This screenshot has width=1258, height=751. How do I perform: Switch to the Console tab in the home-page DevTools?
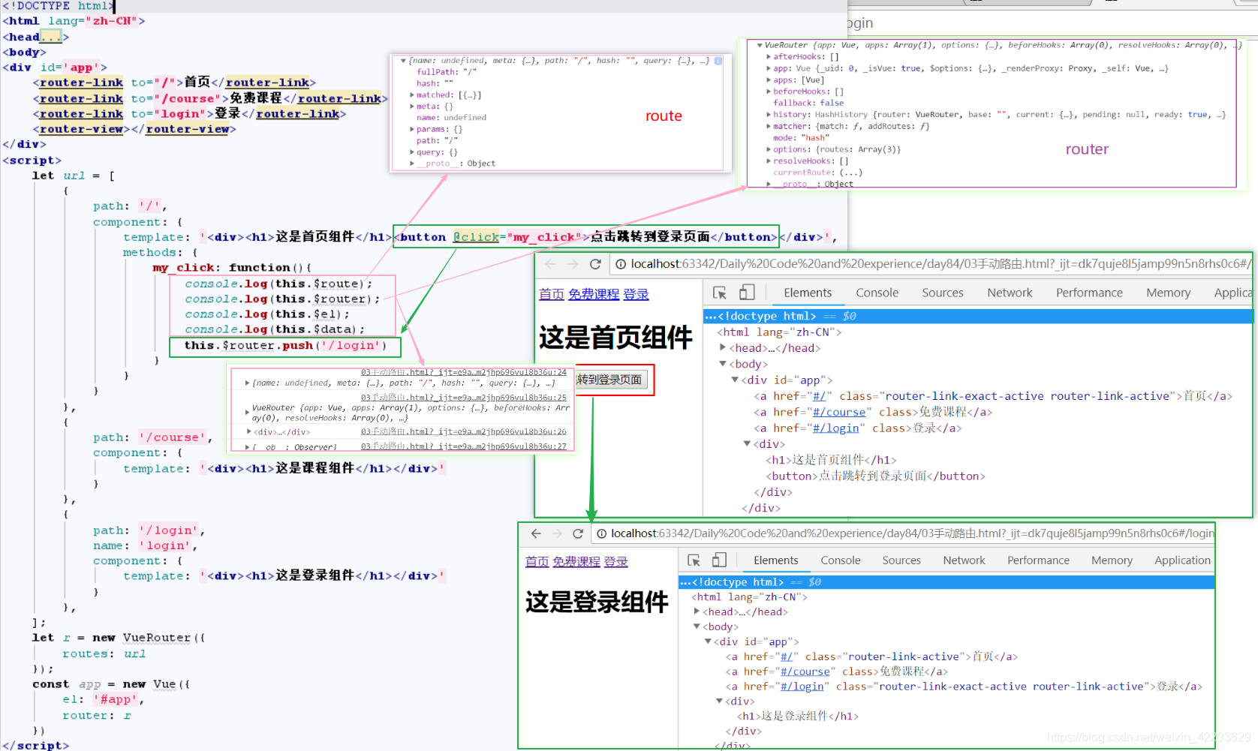[x=877, y=293]
